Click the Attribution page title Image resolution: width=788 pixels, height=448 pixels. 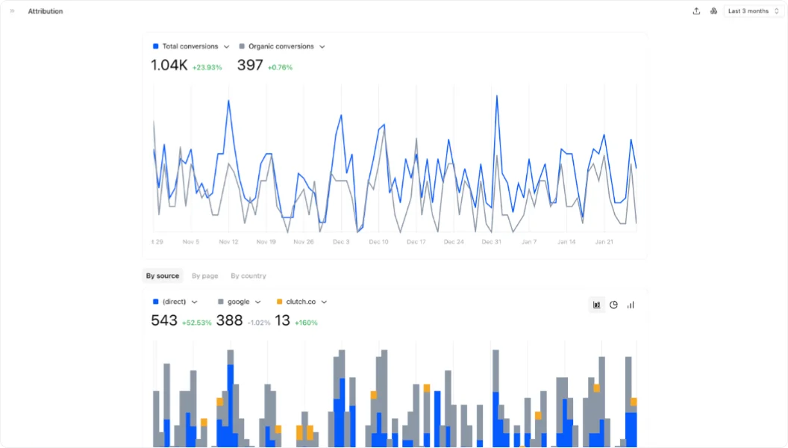45,10
